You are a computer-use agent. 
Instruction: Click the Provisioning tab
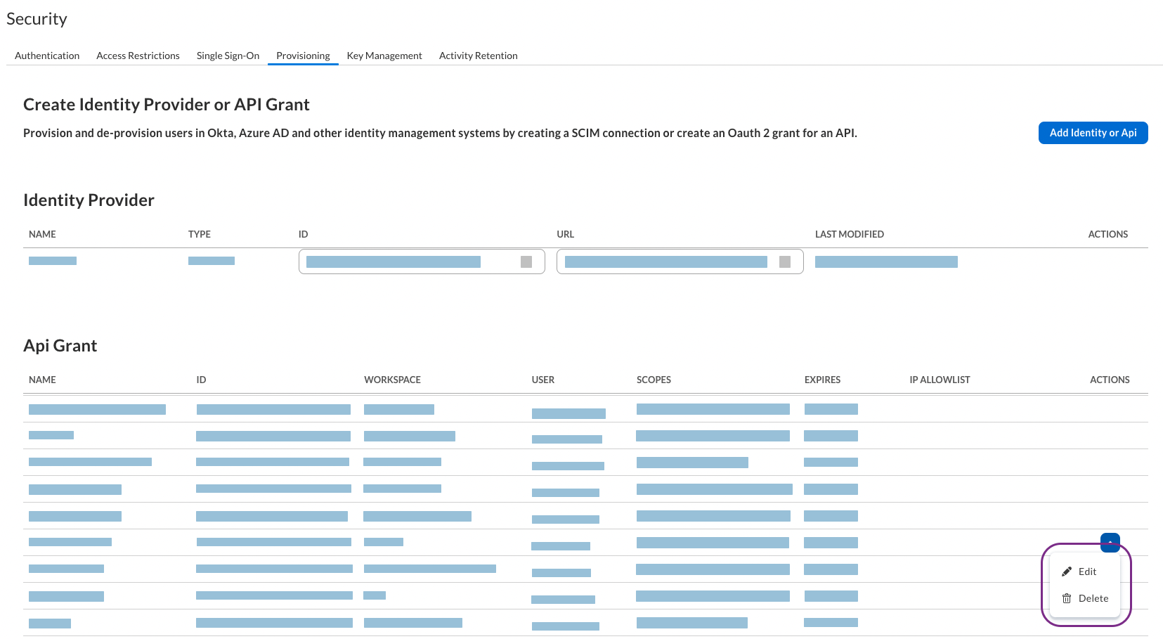tap(303, 56)
